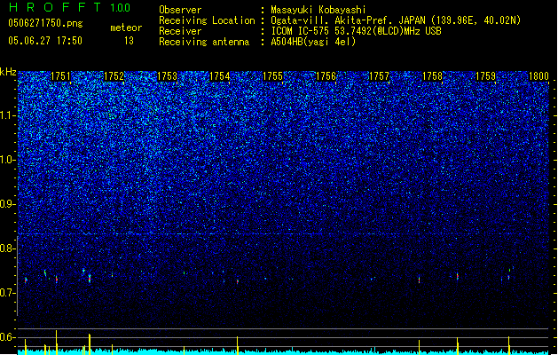Click the 'meteor' count label
This screenshot has height=355, width=558.
(x=126, y=28)
